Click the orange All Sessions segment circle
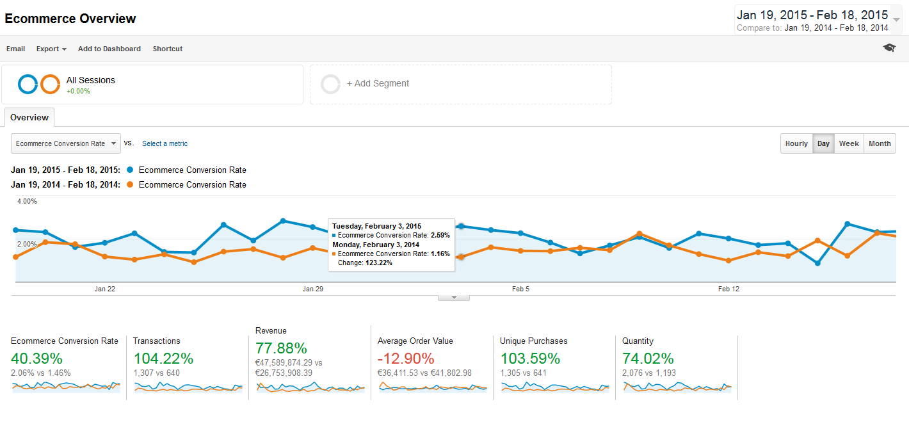The image size is (909, 429). 50,84
